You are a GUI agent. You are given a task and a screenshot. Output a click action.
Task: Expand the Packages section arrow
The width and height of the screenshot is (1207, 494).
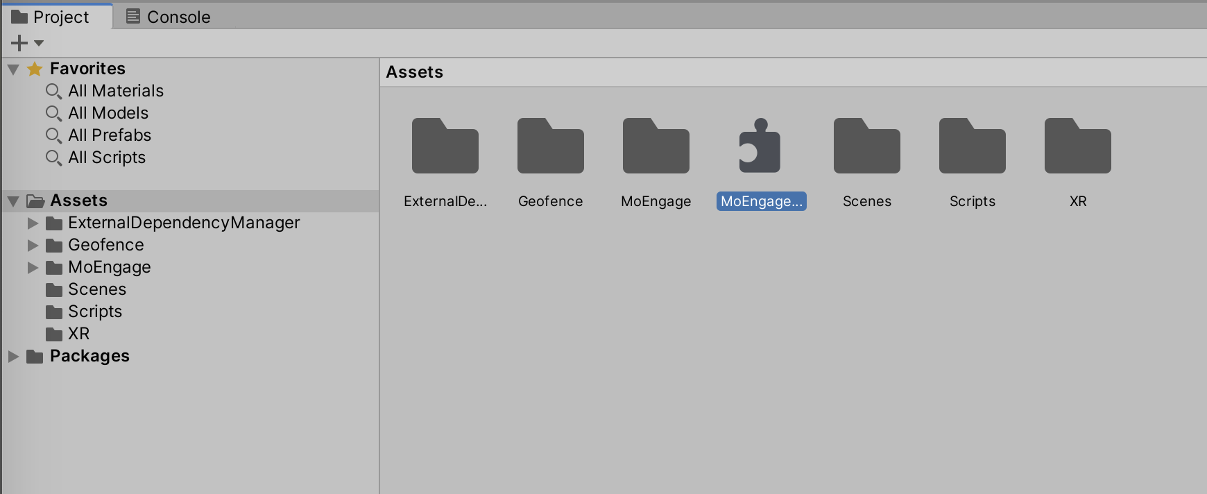coord(13,357)
